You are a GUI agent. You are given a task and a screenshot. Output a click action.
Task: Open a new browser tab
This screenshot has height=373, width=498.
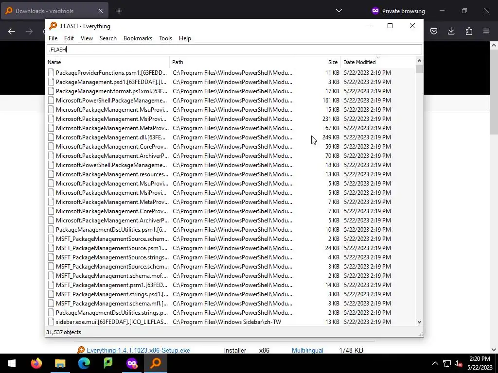119,11
